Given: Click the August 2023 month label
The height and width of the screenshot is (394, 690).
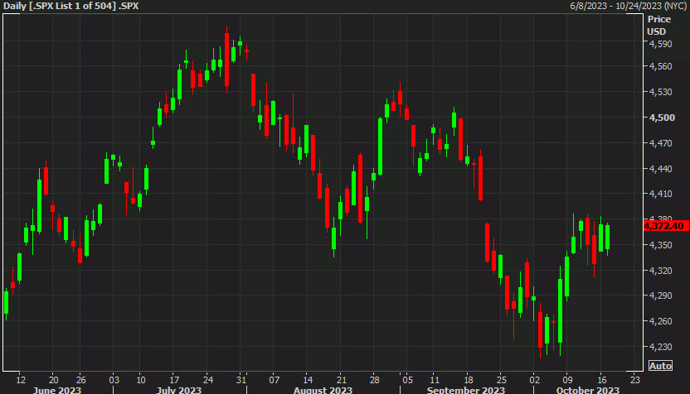Looking at the screenshot, I should pyautogui.click(x=323, y=390).
